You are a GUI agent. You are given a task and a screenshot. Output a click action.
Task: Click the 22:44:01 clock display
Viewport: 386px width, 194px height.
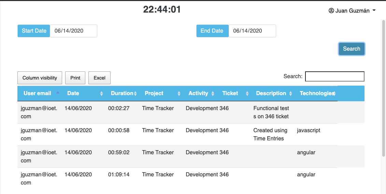[162, 10]
